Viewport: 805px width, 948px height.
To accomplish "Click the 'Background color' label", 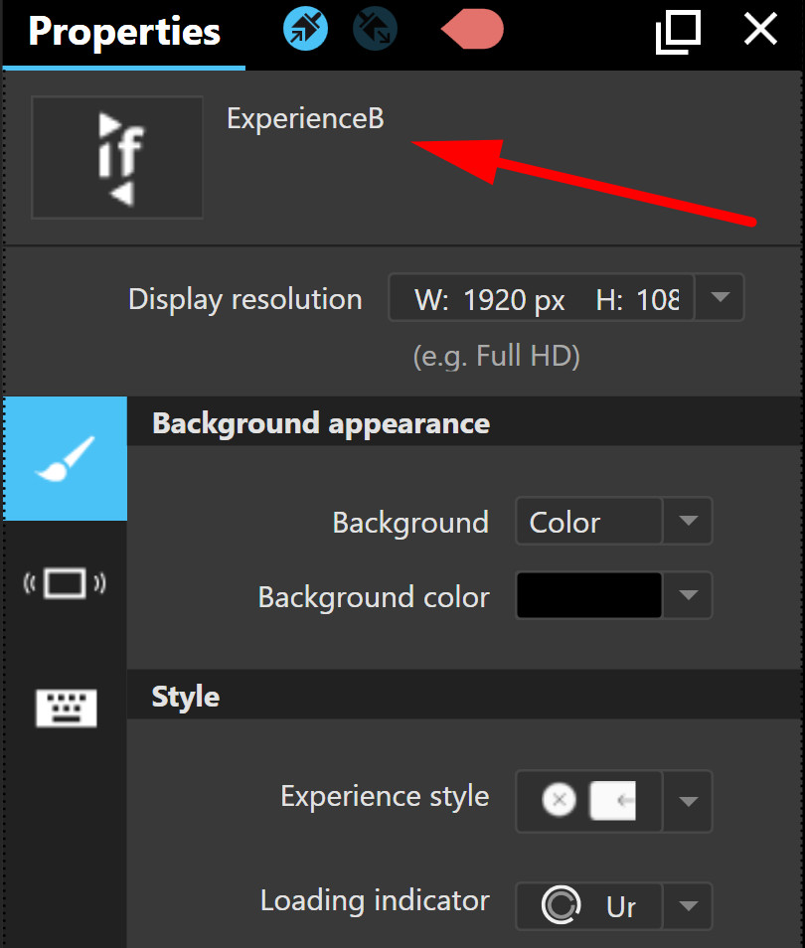I will [x=374, y=597].
